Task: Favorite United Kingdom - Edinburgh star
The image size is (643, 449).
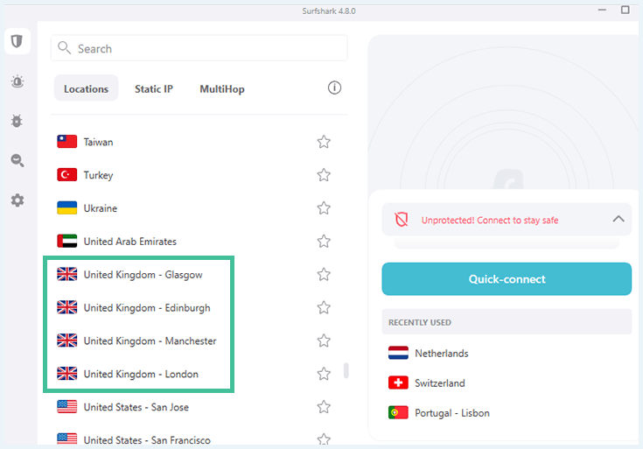Action: [324, 308]
